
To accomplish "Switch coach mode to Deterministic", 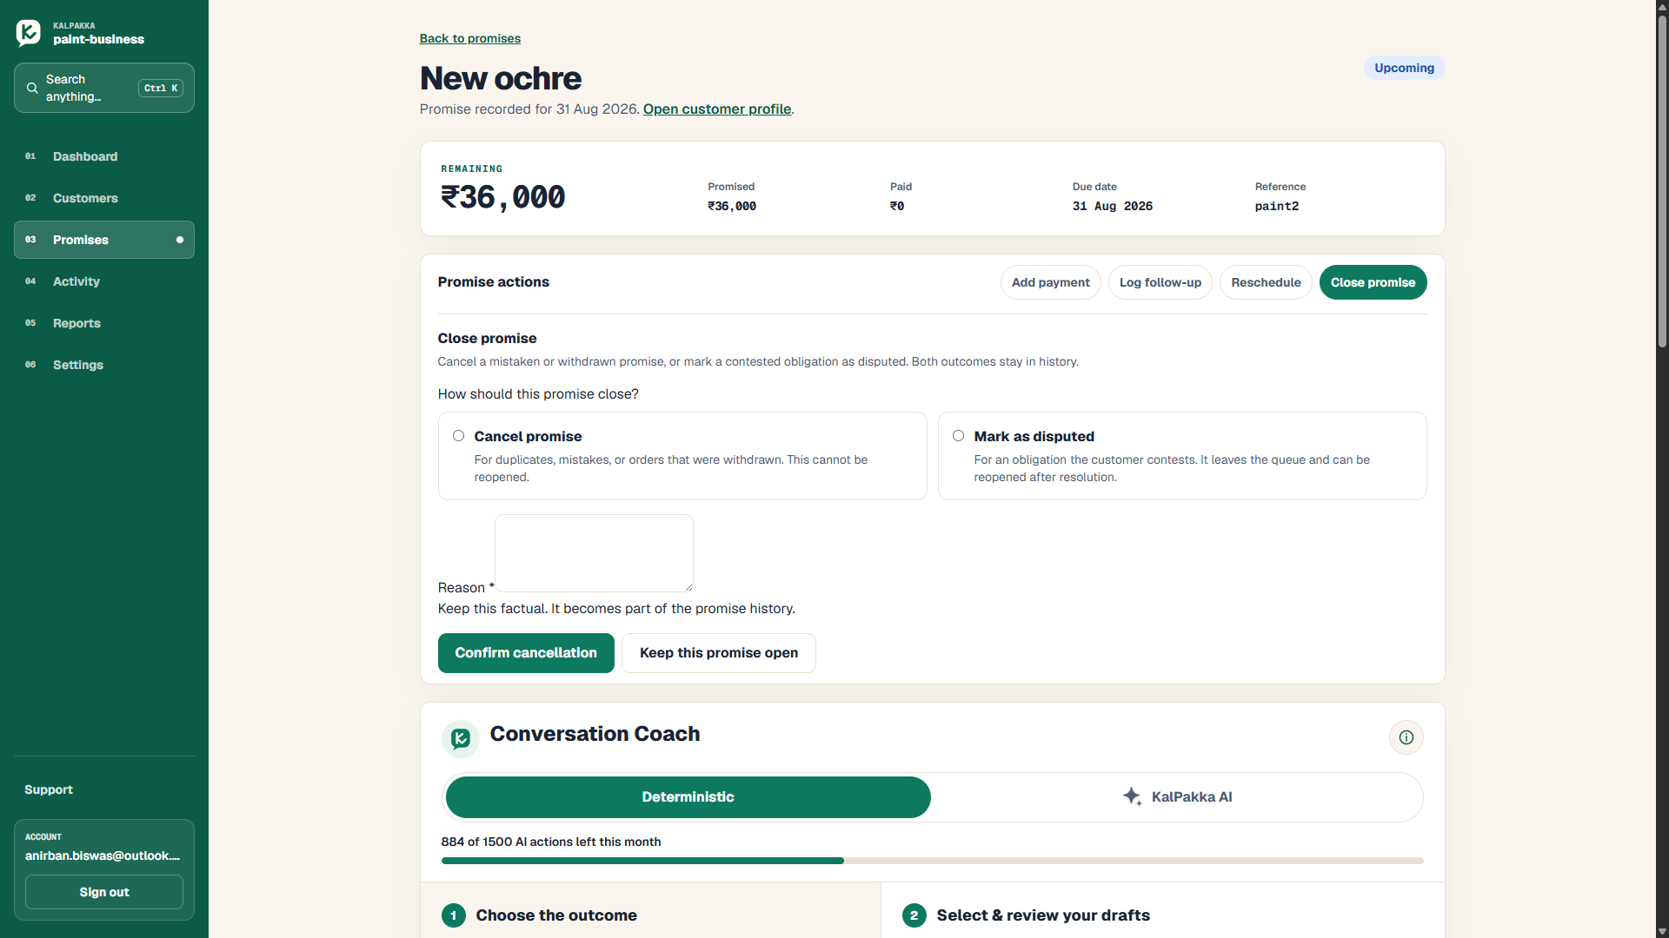I will (688, 797).
